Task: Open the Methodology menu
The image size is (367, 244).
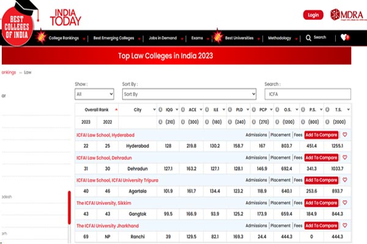Action: (280, 38)
